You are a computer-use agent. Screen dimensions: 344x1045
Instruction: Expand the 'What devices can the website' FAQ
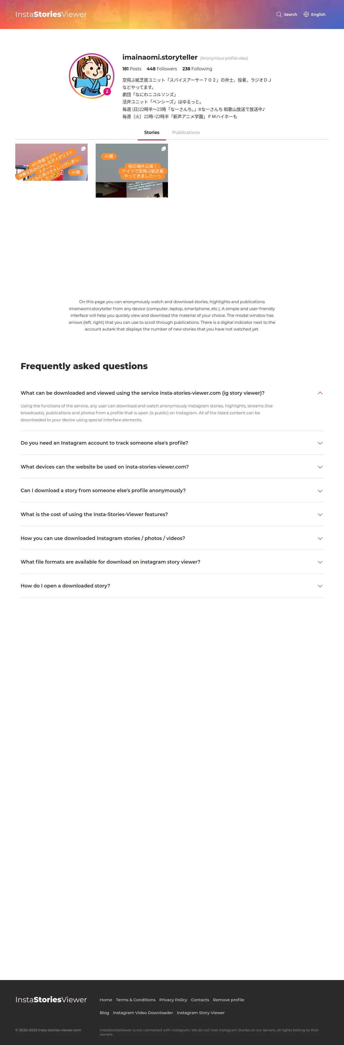(x=320, y=467)
